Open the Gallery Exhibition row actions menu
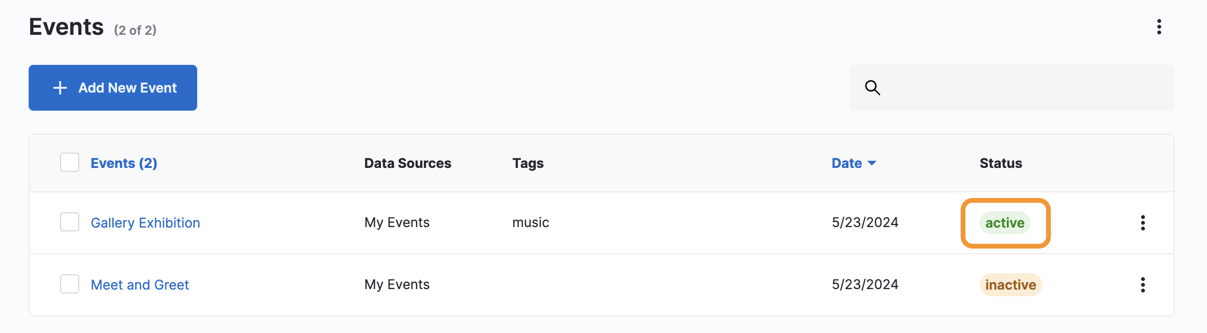Screen dimensions: 1207x333 click(1143, 223)
